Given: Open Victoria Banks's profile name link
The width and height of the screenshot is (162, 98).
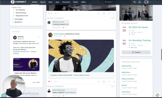Looking at the screenshot, I should [59, 34].
